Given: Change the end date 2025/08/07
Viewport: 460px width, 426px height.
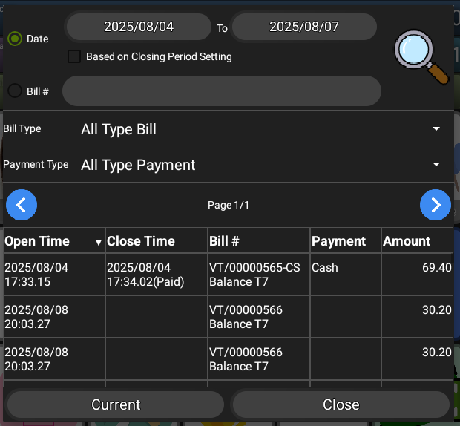Looking at the screenshot, I should (304, 27).
